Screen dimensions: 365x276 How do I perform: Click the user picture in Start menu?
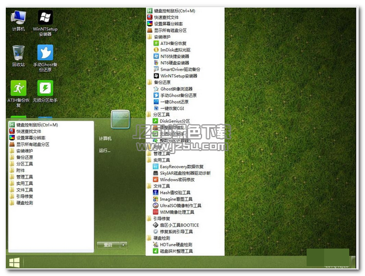tap(120, 119)
